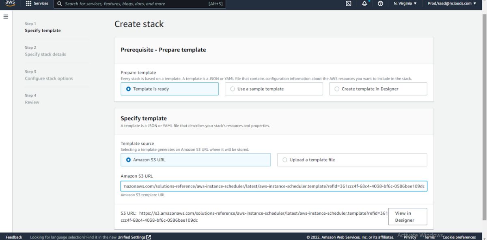487x240 pixels.
Task: Click the View in Designer button
Action: (x=407, y=216)
